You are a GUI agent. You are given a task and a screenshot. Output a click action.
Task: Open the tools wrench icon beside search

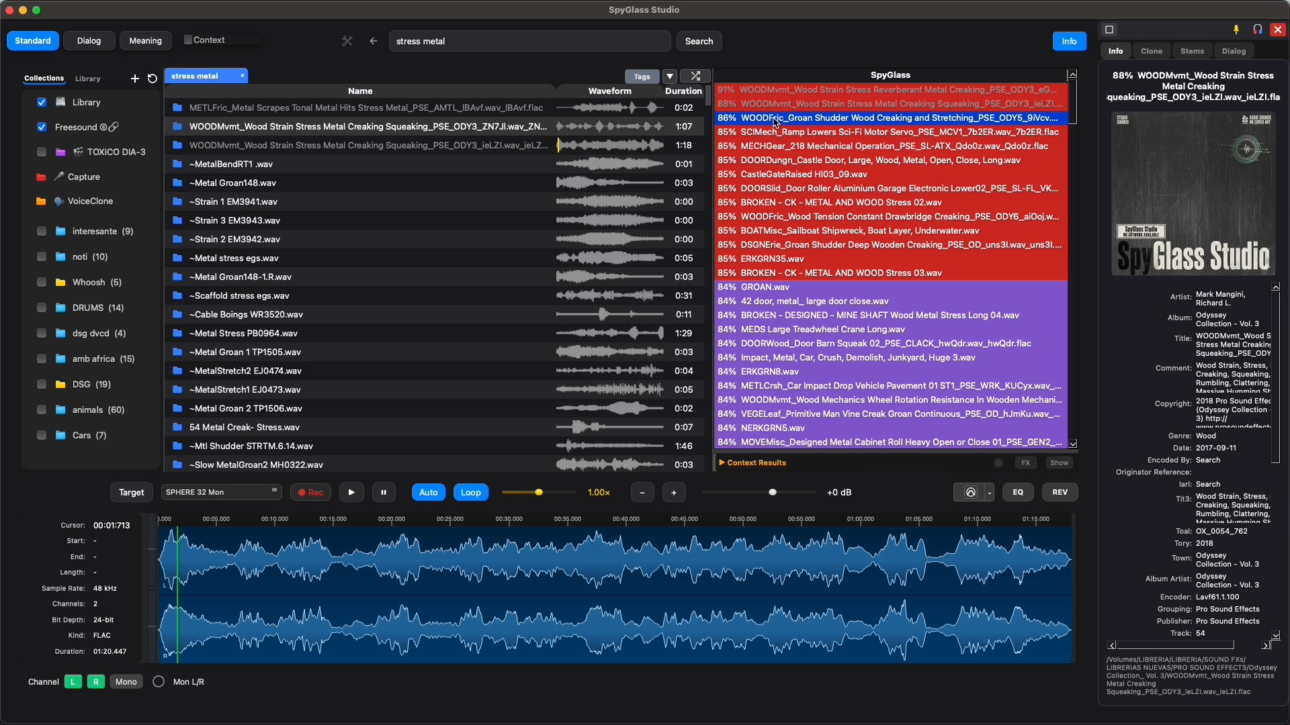click(347, 41)
